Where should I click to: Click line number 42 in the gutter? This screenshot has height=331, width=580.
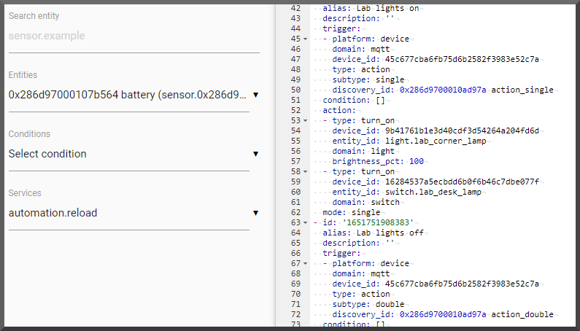tap(294, 8)
